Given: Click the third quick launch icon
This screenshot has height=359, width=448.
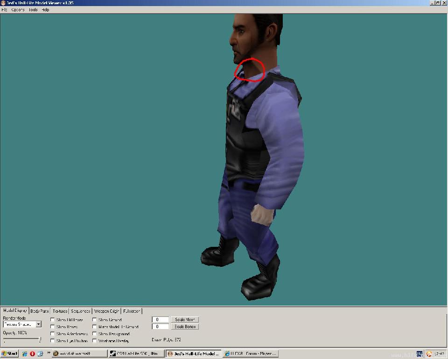Looking at the screenshot, I should pyautogui.click(x=40, y=354).
